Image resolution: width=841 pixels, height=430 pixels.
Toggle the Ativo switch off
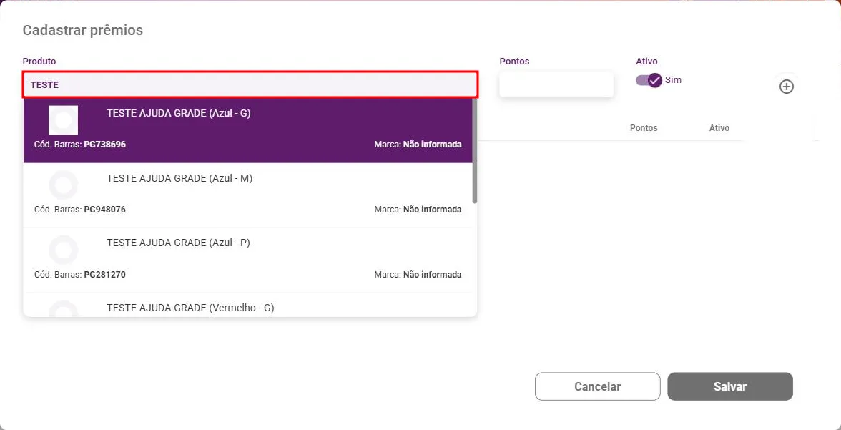(x=649, y=81)
